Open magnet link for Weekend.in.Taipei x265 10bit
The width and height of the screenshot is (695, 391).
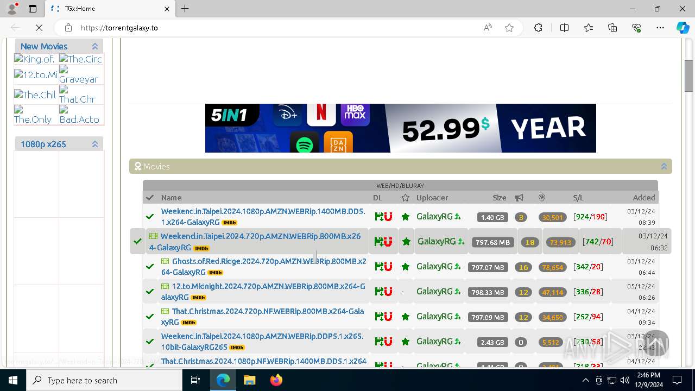click(x=387, y=342)
